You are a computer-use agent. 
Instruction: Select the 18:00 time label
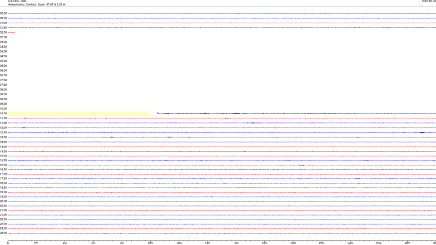point(3,183)
